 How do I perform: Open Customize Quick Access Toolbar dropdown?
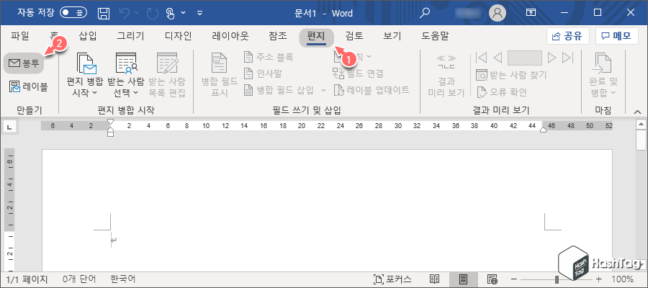[200, 14]
